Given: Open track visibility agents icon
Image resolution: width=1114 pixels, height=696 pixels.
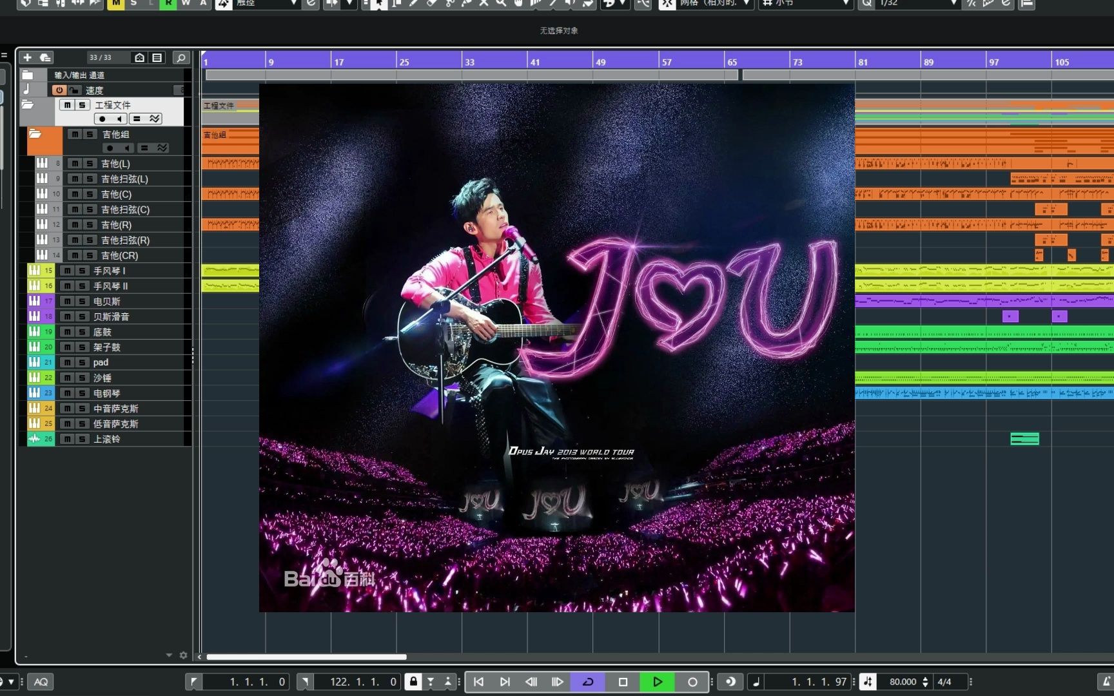Looking at the screenshot, I should click(x=139, y=57).
